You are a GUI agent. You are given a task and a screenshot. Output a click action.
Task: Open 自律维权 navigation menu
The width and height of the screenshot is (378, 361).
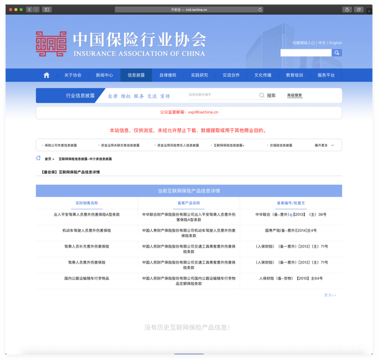[168, 75]
